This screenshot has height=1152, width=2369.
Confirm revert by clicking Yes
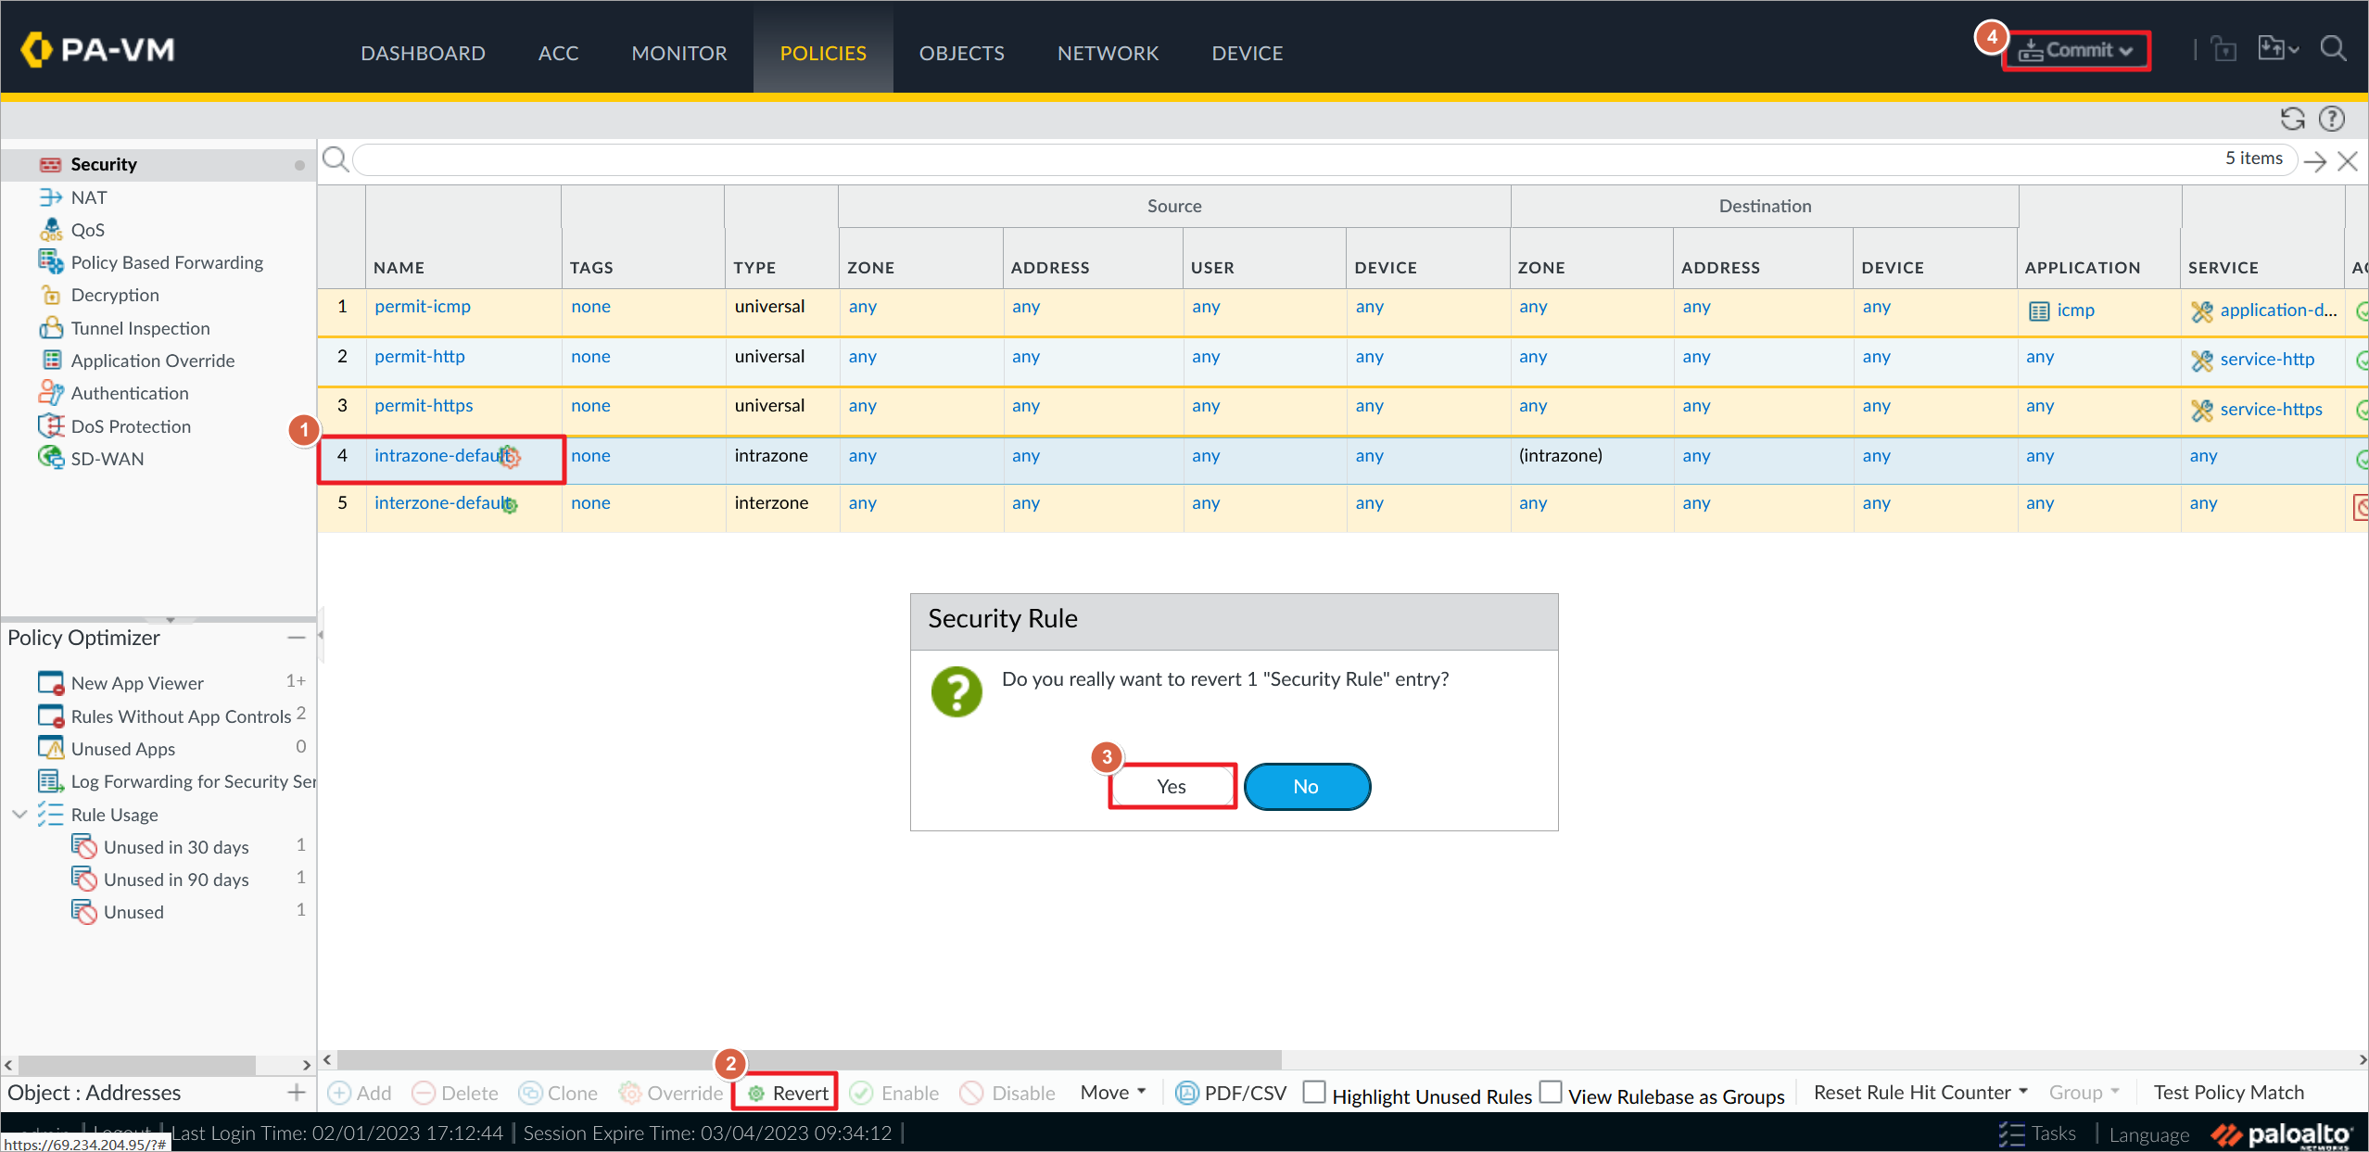tap(1172, 787)
